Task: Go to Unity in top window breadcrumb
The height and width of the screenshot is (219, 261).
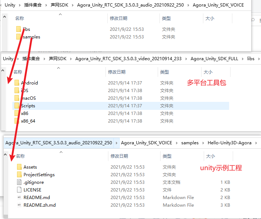Action: [x=10, y=5]
